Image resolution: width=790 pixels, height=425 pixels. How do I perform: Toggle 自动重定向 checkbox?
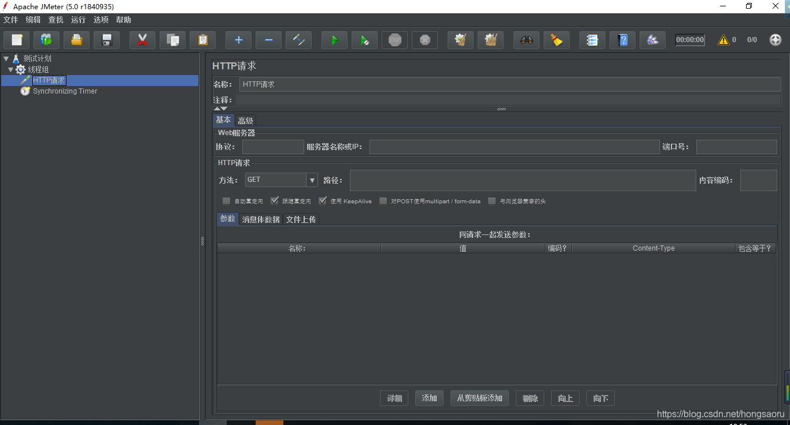tap(227, 201)
